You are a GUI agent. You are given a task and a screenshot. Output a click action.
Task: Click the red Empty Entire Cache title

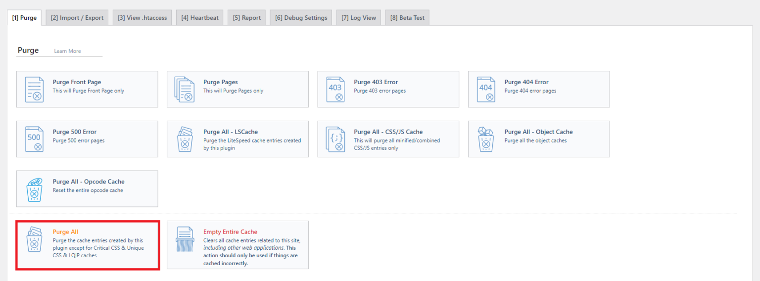point(230,232)
